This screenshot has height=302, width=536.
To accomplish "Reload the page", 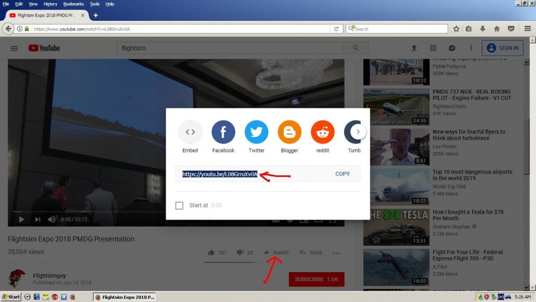I will pos(337,29).
